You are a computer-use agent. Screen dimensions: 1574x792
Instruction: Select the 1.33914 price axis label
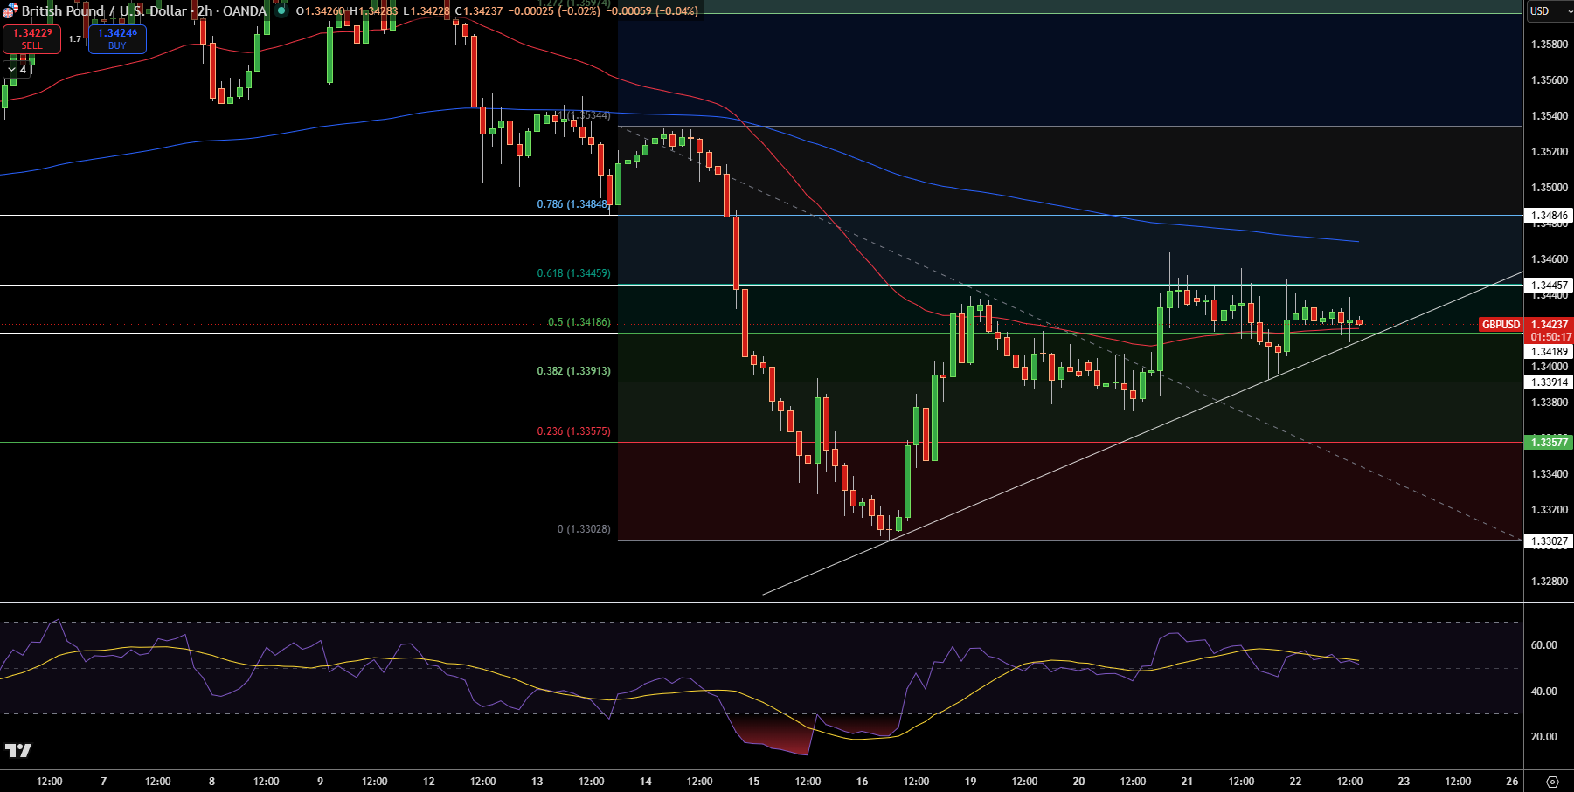[x=1549, y=382]
